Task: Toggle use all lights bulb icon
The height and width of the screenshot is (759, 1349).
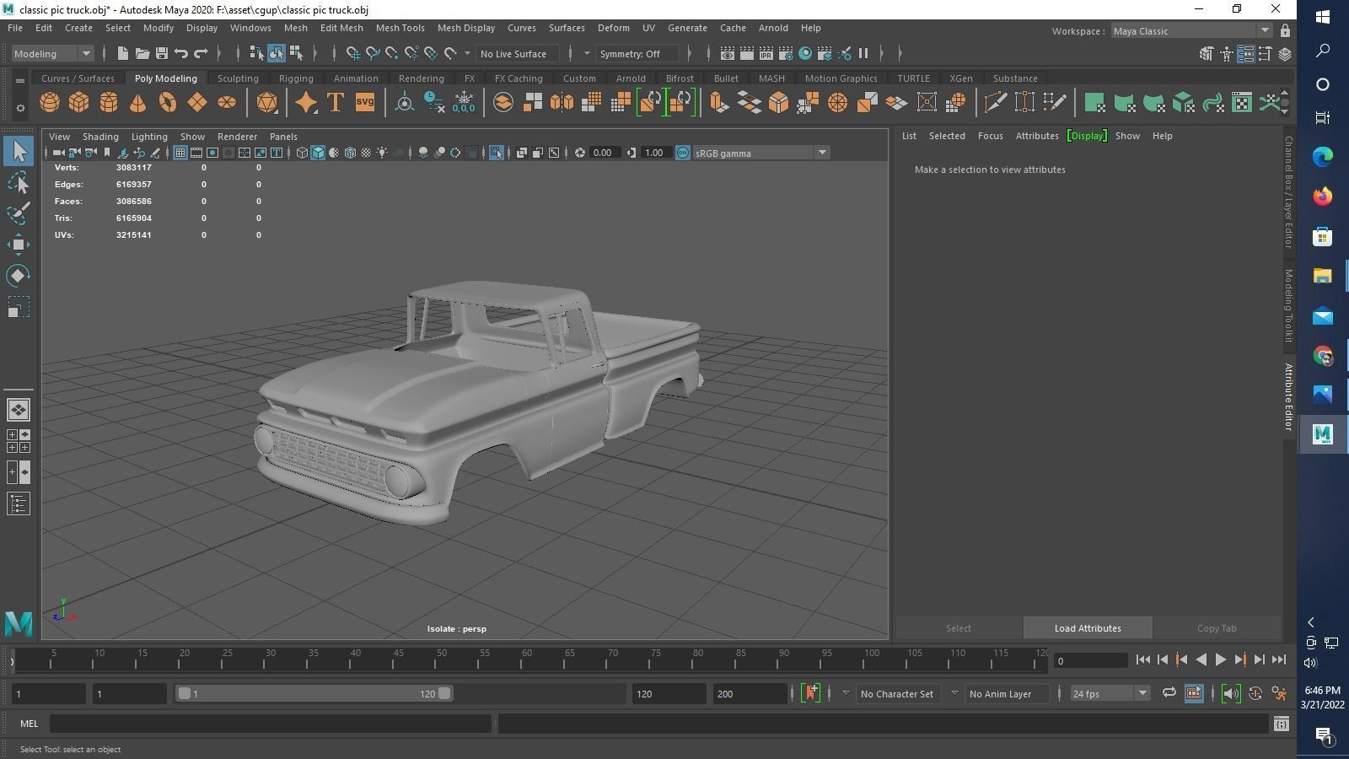Action: point(382,153)
